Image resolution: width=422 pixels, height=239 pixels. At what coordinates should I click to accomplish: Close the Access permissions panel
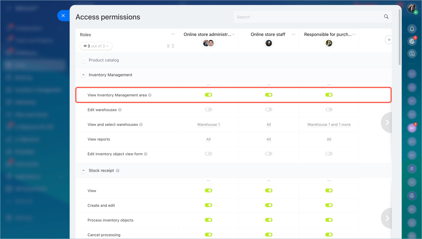click(63, 16)
